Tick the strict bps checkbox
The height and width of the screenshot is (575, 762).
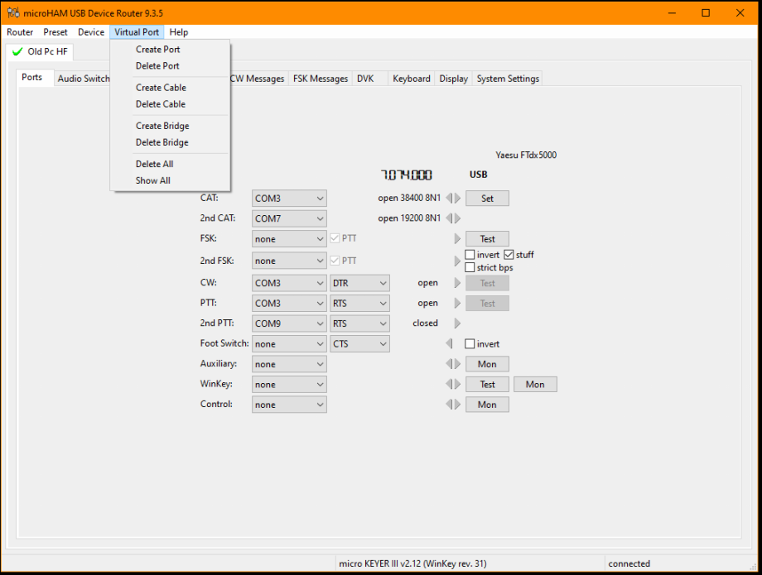[470, 267]
